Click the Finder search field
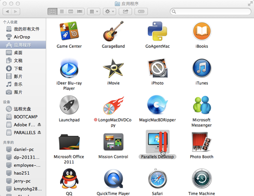Viewport: 254px width, 196px height. tap(211, 12)
